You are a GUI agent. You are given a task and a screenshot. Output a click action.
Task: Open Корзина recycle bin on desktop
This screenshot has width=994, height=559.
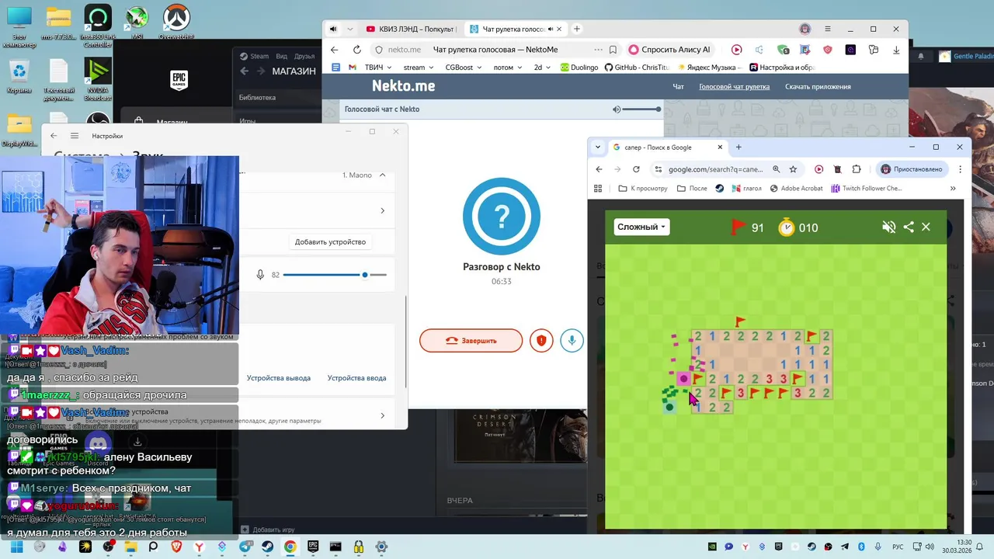click(19, 78)
